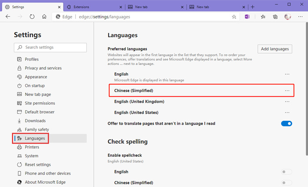Screen dimensions: 308x187
Task: Open Languages settings in sidebar
Action: point(51,138)
